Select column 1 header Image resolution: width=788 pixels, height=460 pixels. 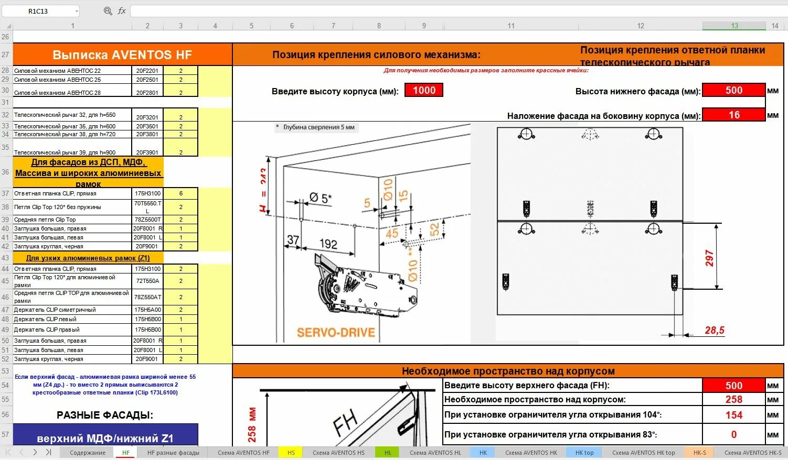tap(72, 26)
